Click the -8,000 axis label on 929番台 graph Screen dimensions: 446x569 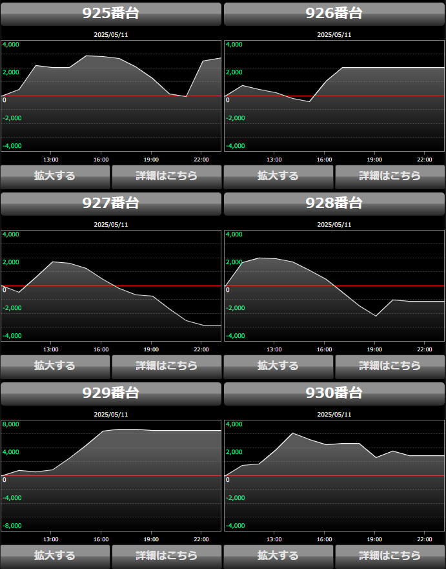[12, 526]
